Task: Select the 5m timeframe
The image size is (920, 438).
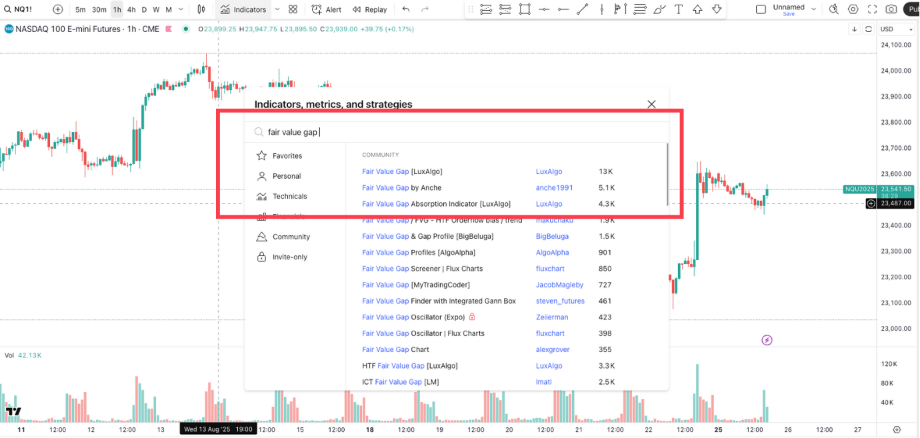Action: [x=80, y=9]
